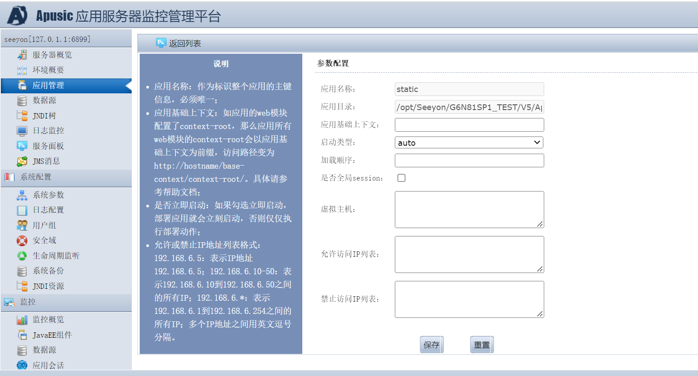Click the 保存 button
The image size is (698, 376).
pyautogui.click(x=432, y=345)
